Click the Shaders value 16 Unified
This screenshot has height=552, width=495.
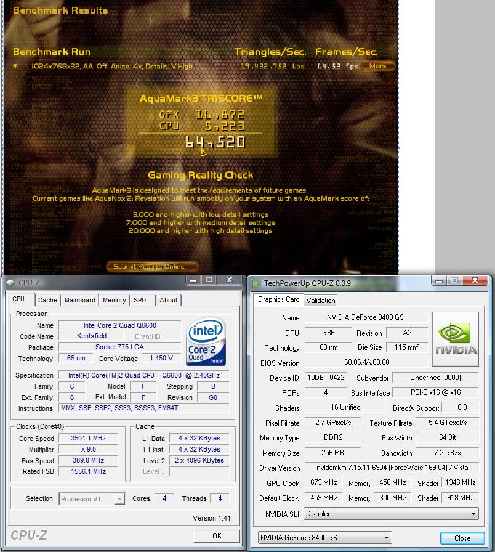tap(345, 407)
